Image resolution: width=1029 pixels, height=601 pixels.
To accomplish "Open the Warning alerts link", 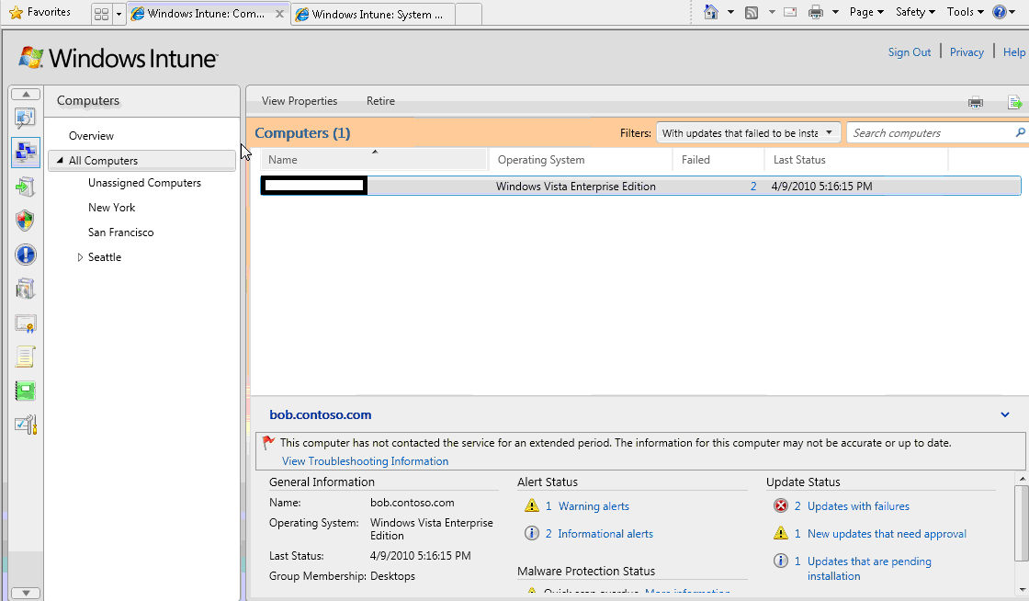I will [x=594, y=505].
